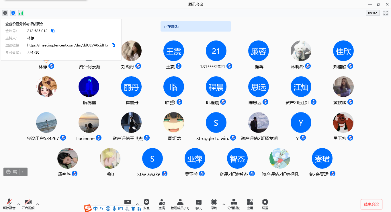
Task: Expand video options arrow beside 开启视频
Action: click(x=38, y=204)
